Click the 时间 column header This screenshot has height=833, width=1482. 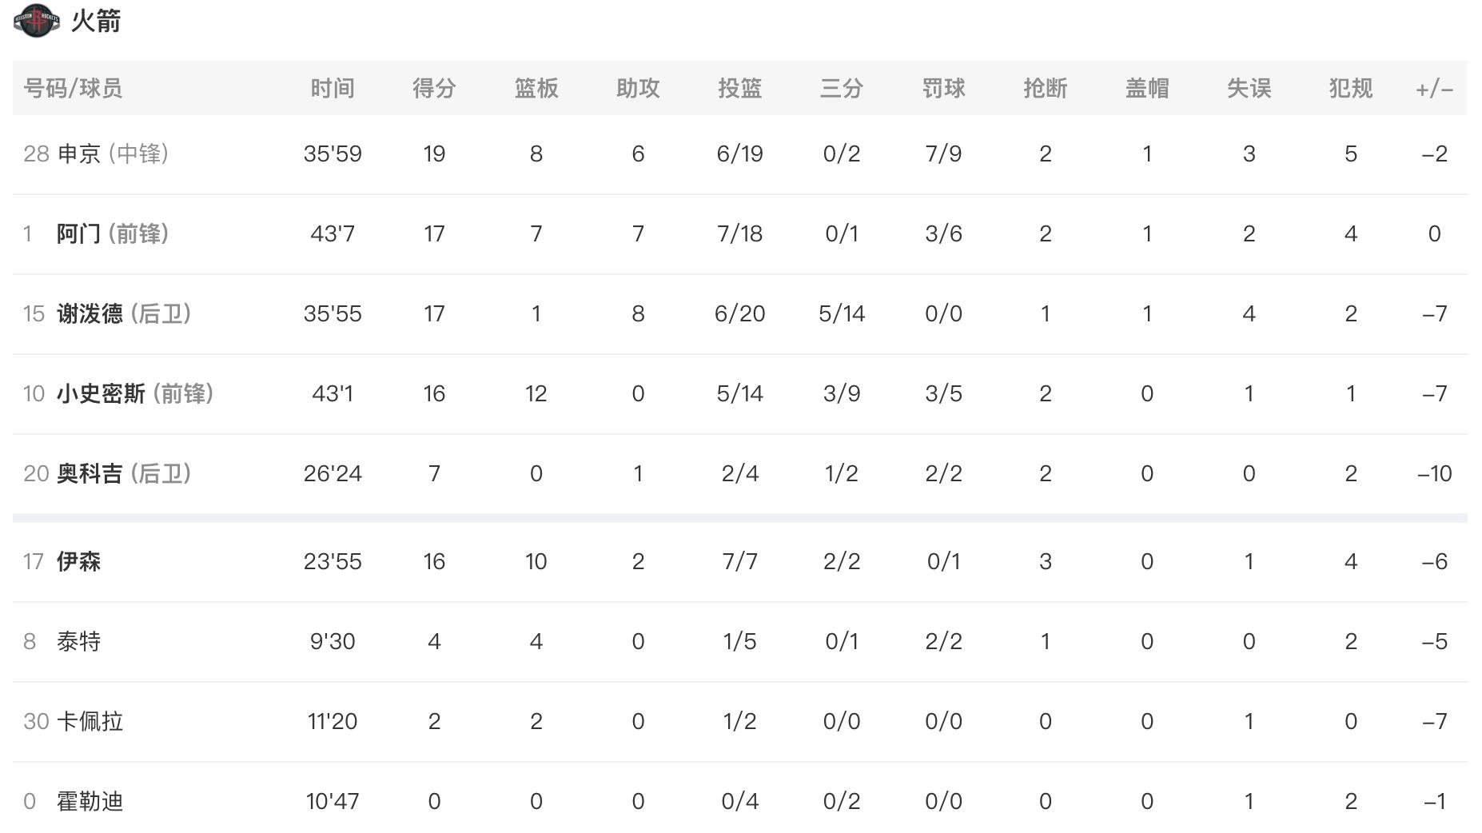[x=333, y=88]
